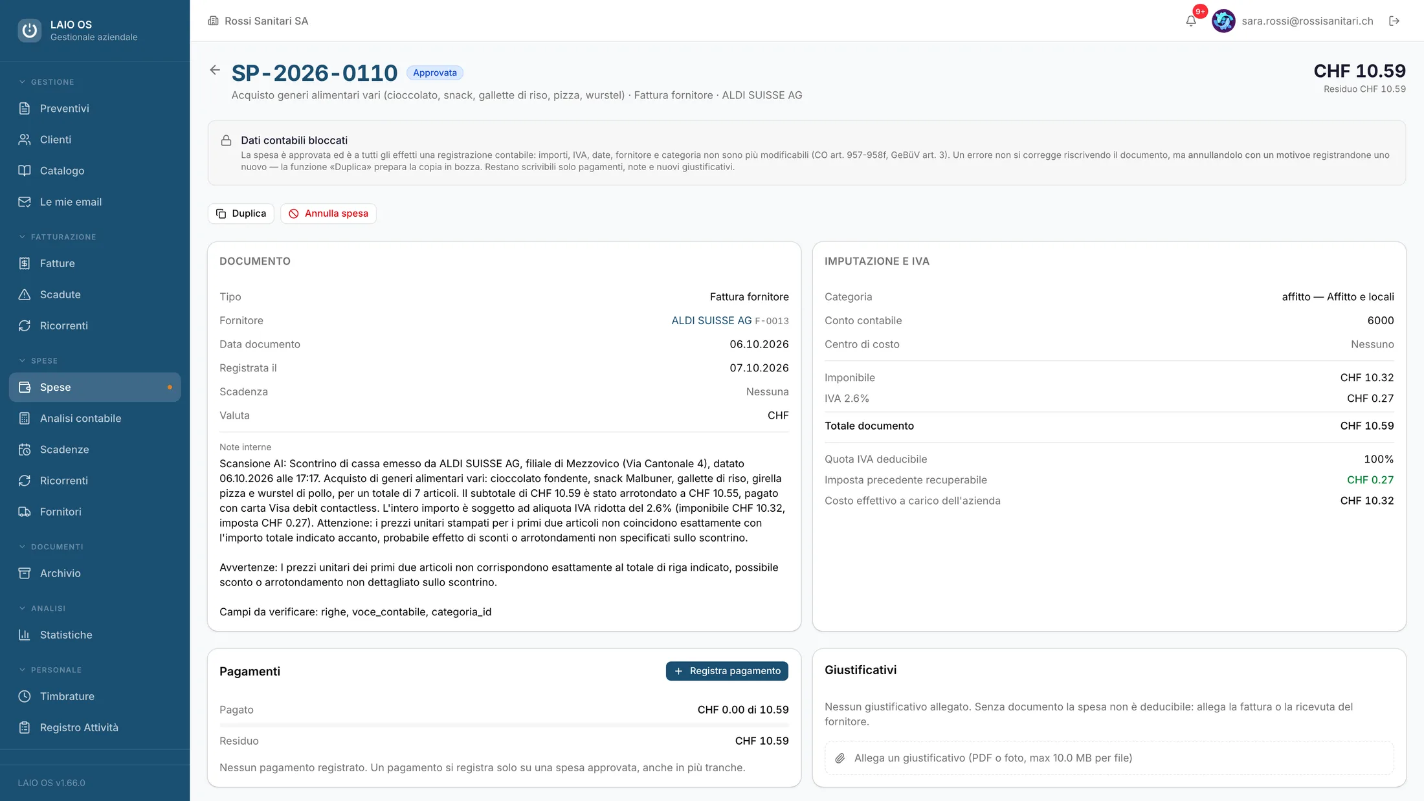Click the Archivio box icon
The image size is (1424, 801).
tap(25, 573)
